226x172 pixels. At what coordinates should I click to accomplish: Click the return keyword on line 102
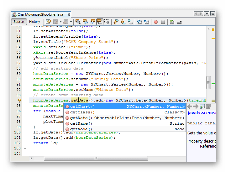tap(41, 143)
